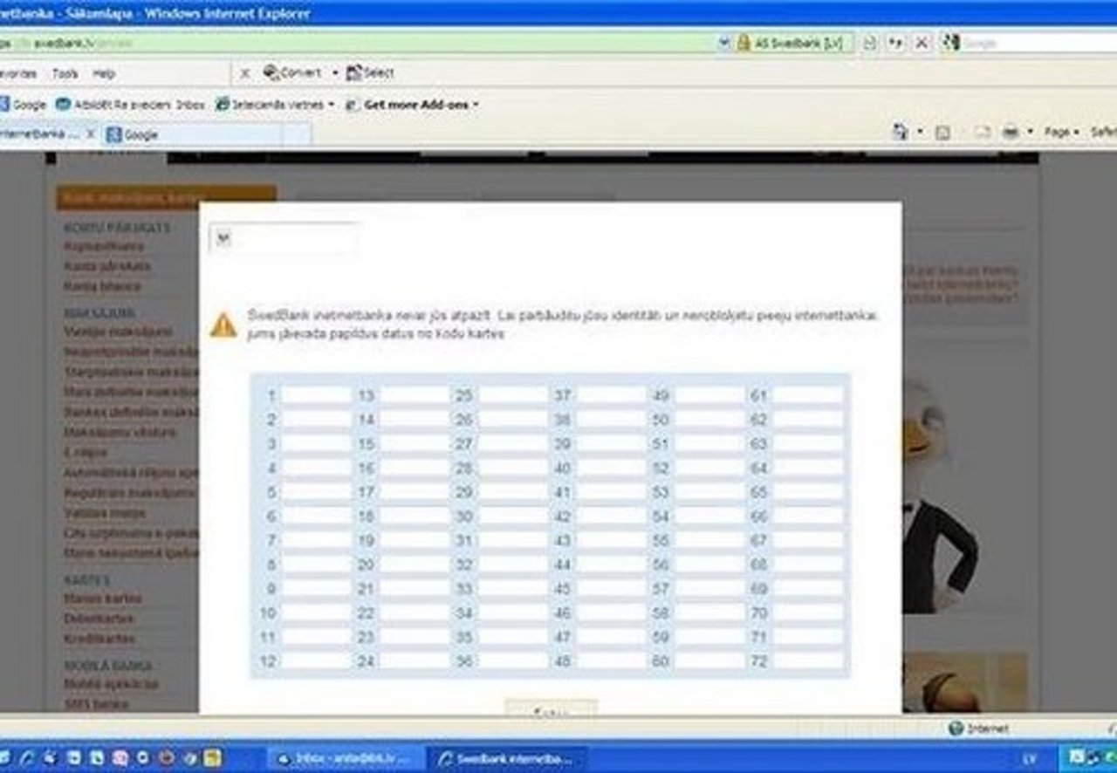Click the Google search provider icon

[x=951, y=42]
